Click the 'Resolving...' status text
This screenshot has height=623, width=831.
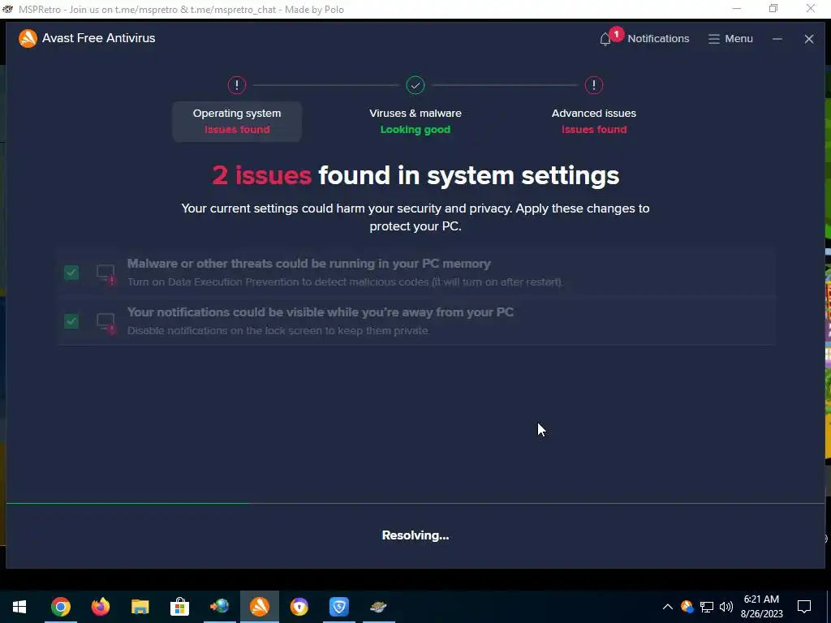[x=415, y=535]
